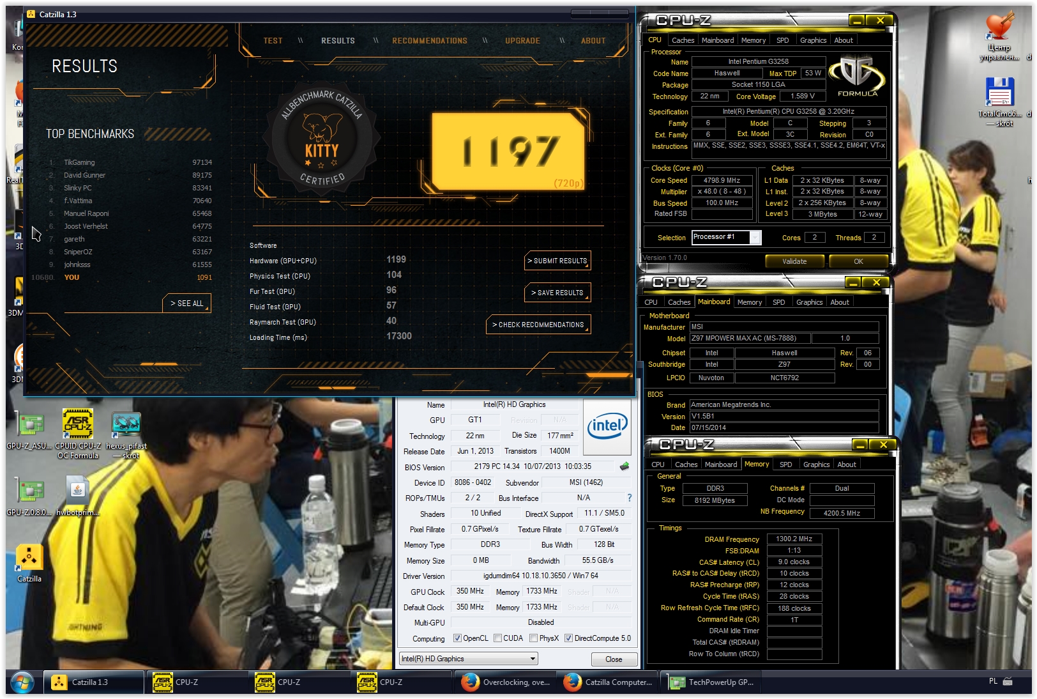
Task: Open the Catzilla desktop shortcut
Action: (x=29, y=563)
